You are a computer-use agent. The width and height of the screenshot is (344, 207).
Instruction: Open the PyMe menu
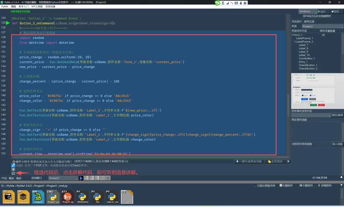coord(4,7)
